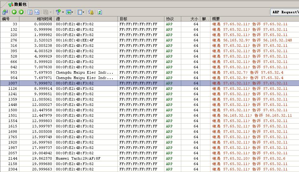Open the dropdown arrow beside the filter funnel

[x=63, y=12]
